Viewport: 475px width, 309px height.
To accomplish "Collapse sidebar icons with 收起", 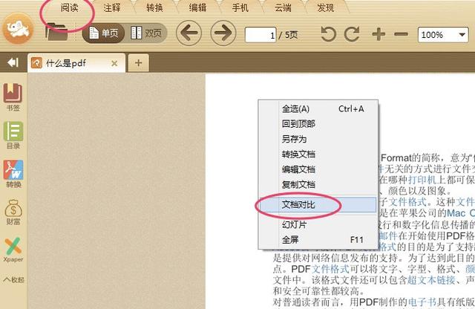I will tap(13, 279).
